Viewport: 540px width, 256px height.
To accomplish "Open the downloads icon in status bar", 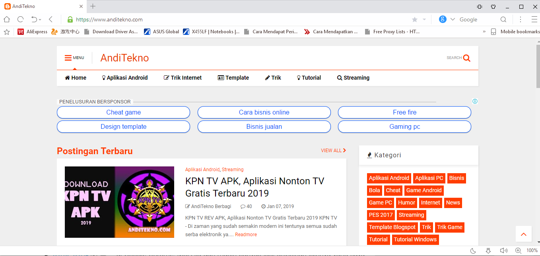I will tap(488, 250).
